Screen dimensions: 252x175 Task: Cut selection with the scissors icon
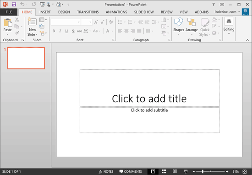[16, 20]
